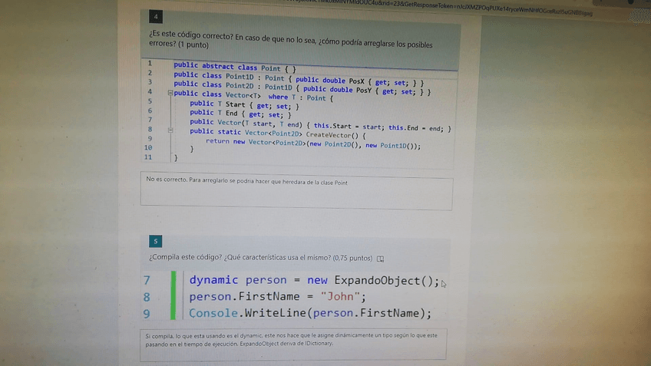The image size is (651, 366).
Task: Click line number 11 in code gutter
Action: [x=148, y=157]
